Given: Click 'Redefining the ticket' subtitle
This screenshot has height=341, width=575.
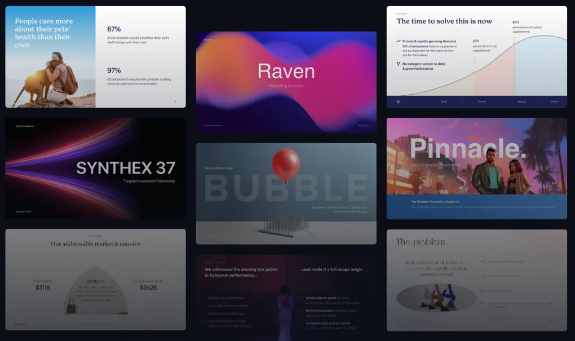Looking at the screenshot, I should (286, 86).
